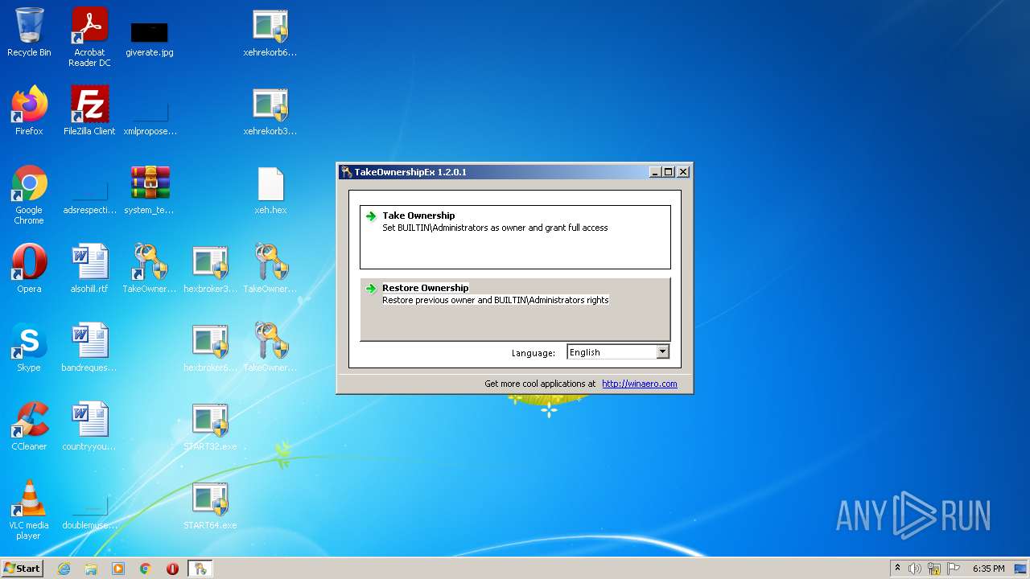Click the Restore Ownership button
This screenshot has height=579, width=1030.
(x=515, y=310)
